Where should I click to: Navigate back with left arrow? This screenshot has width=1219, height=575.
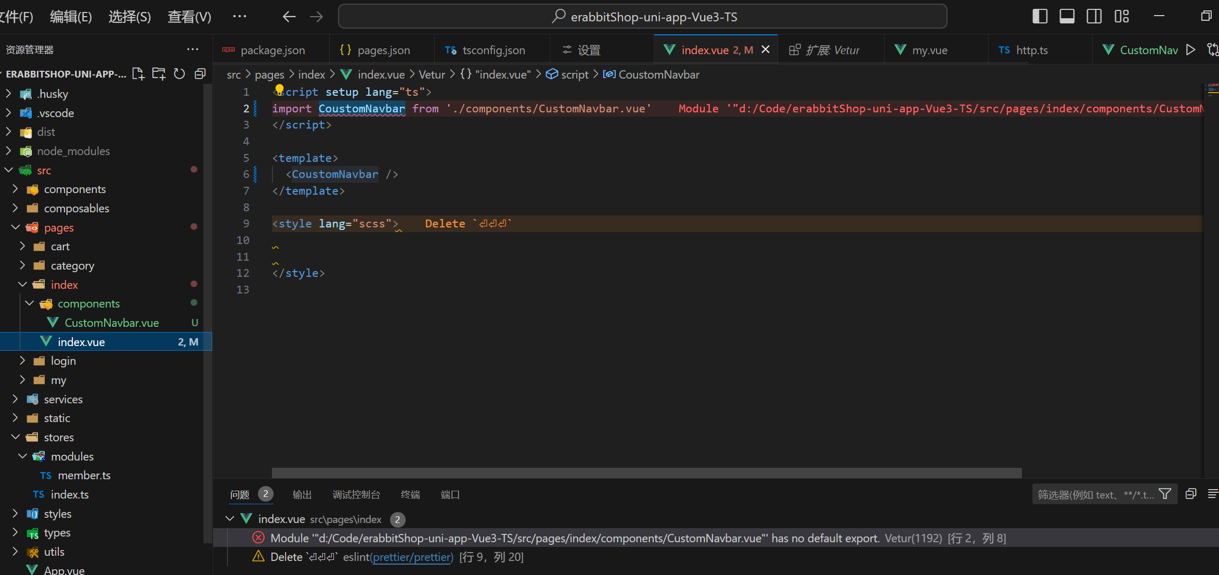tap(289, 17)
